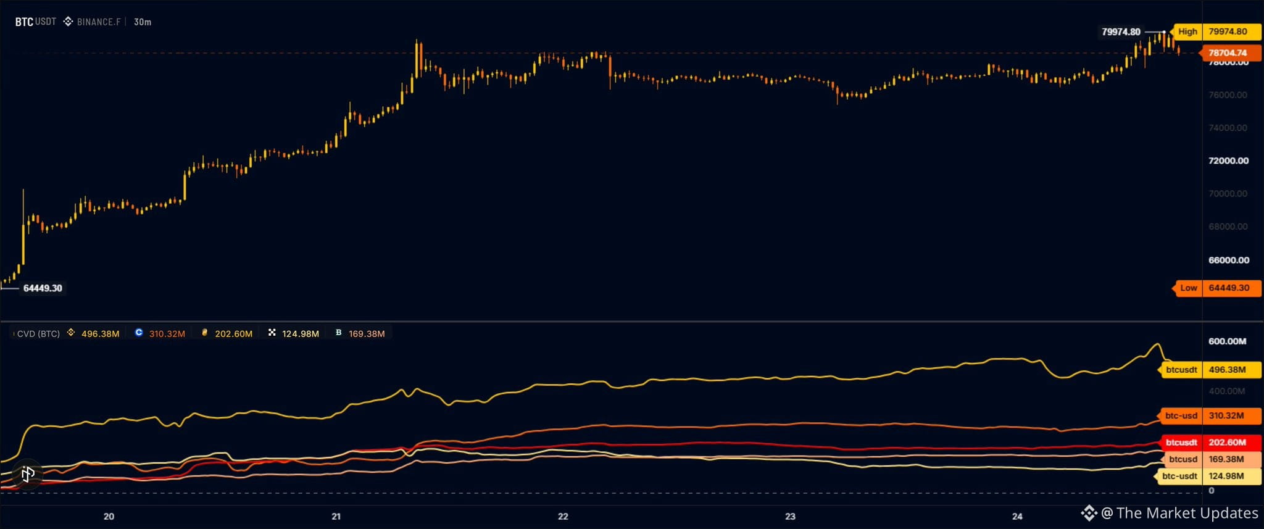Click date 22 on the time axis
Viewport: 1264px width, 529px height.
[563, 516]
